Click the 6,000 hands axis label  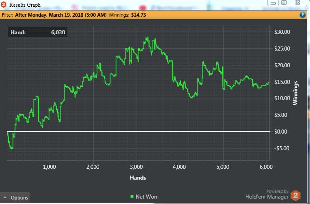(266, 167)
